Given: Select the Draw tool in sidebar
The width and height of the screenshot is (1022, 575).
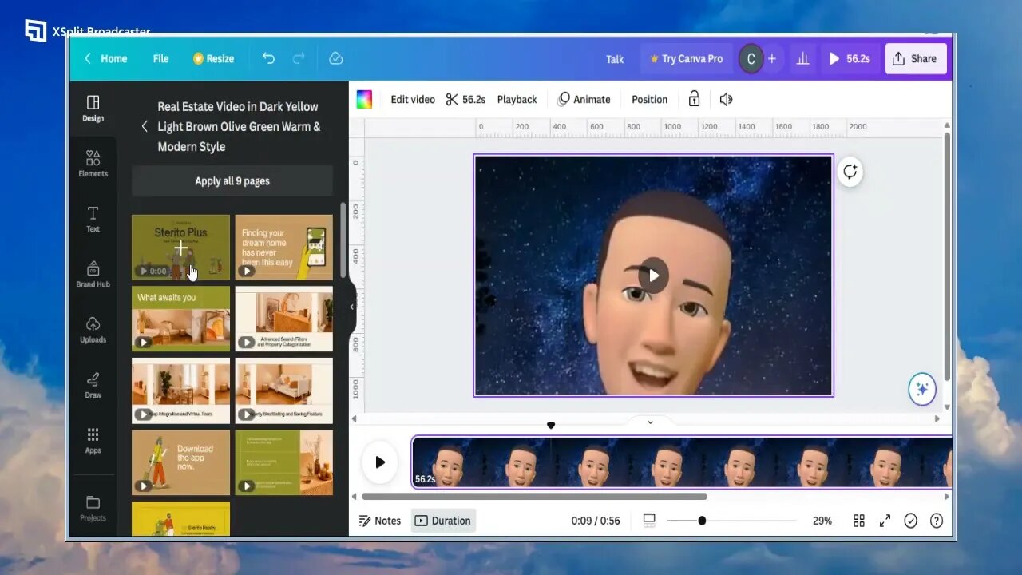Looking at the screenshot, I should pos(93,385).
